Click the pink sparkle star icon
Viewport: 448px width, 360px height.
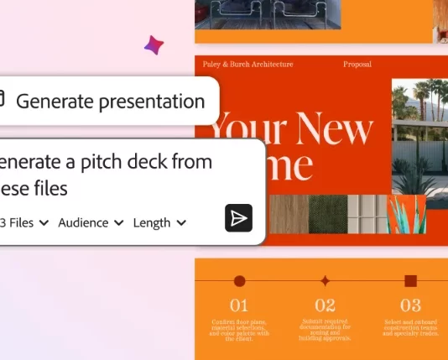(x=154, y=44)
